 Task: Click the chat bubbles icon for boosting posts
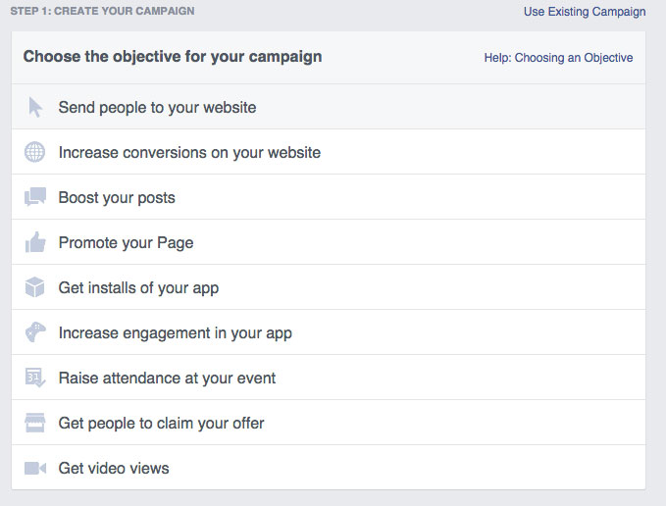coord(35,197)
